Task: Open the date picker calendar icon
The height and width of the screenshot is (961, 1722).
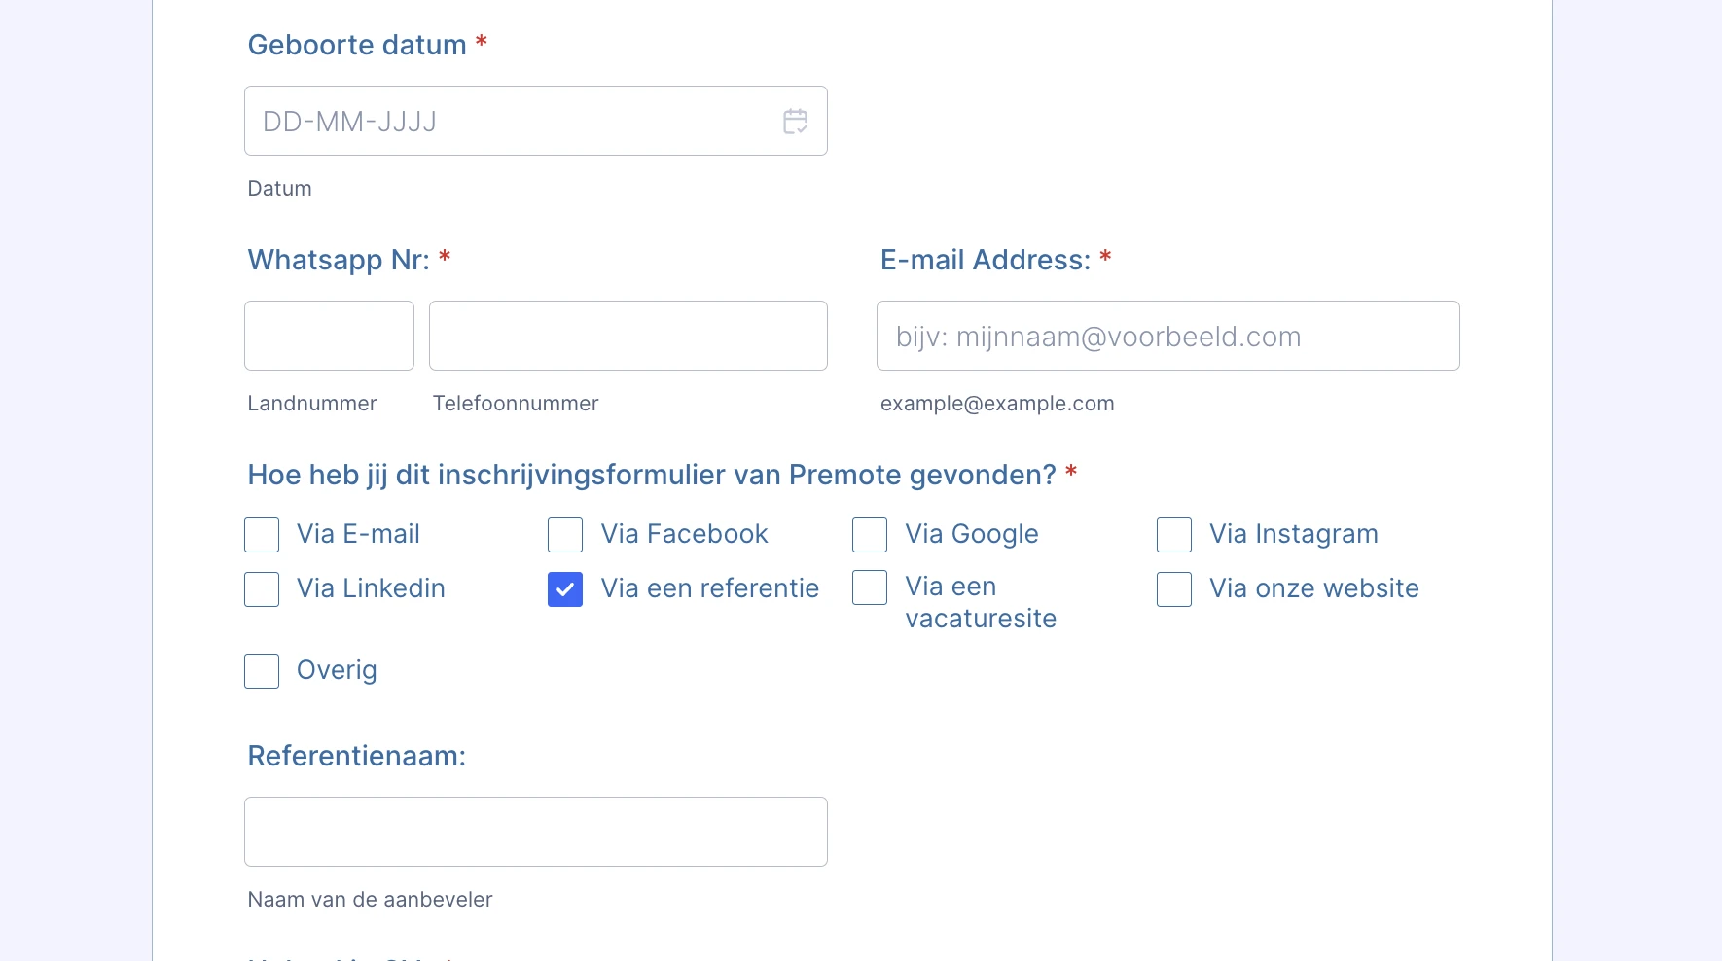Action: 794,121
